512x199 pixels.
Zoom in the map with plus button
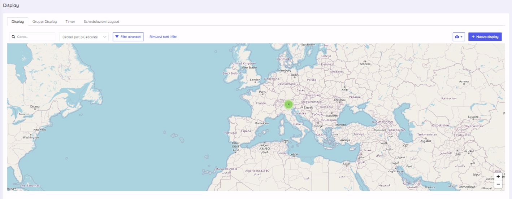pyautogui.click(x=498, y=177)
